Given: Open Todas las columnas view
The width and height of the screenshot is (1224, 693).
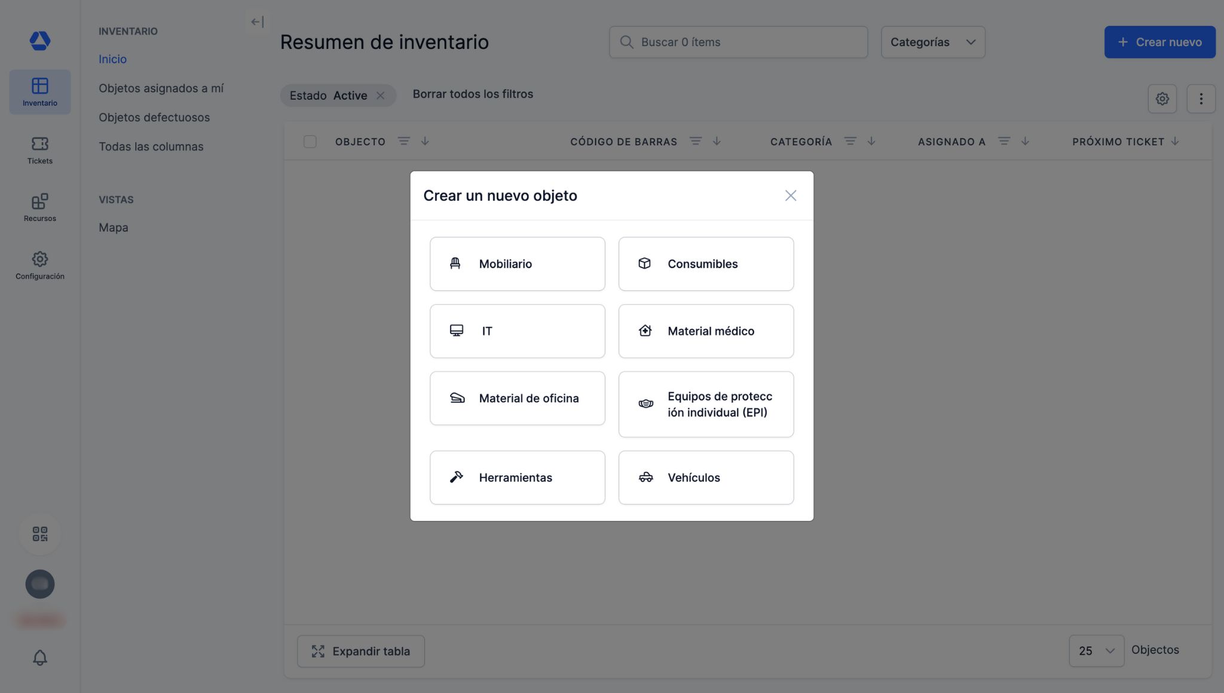Looking at the screenshot, I should click(151, 147).
